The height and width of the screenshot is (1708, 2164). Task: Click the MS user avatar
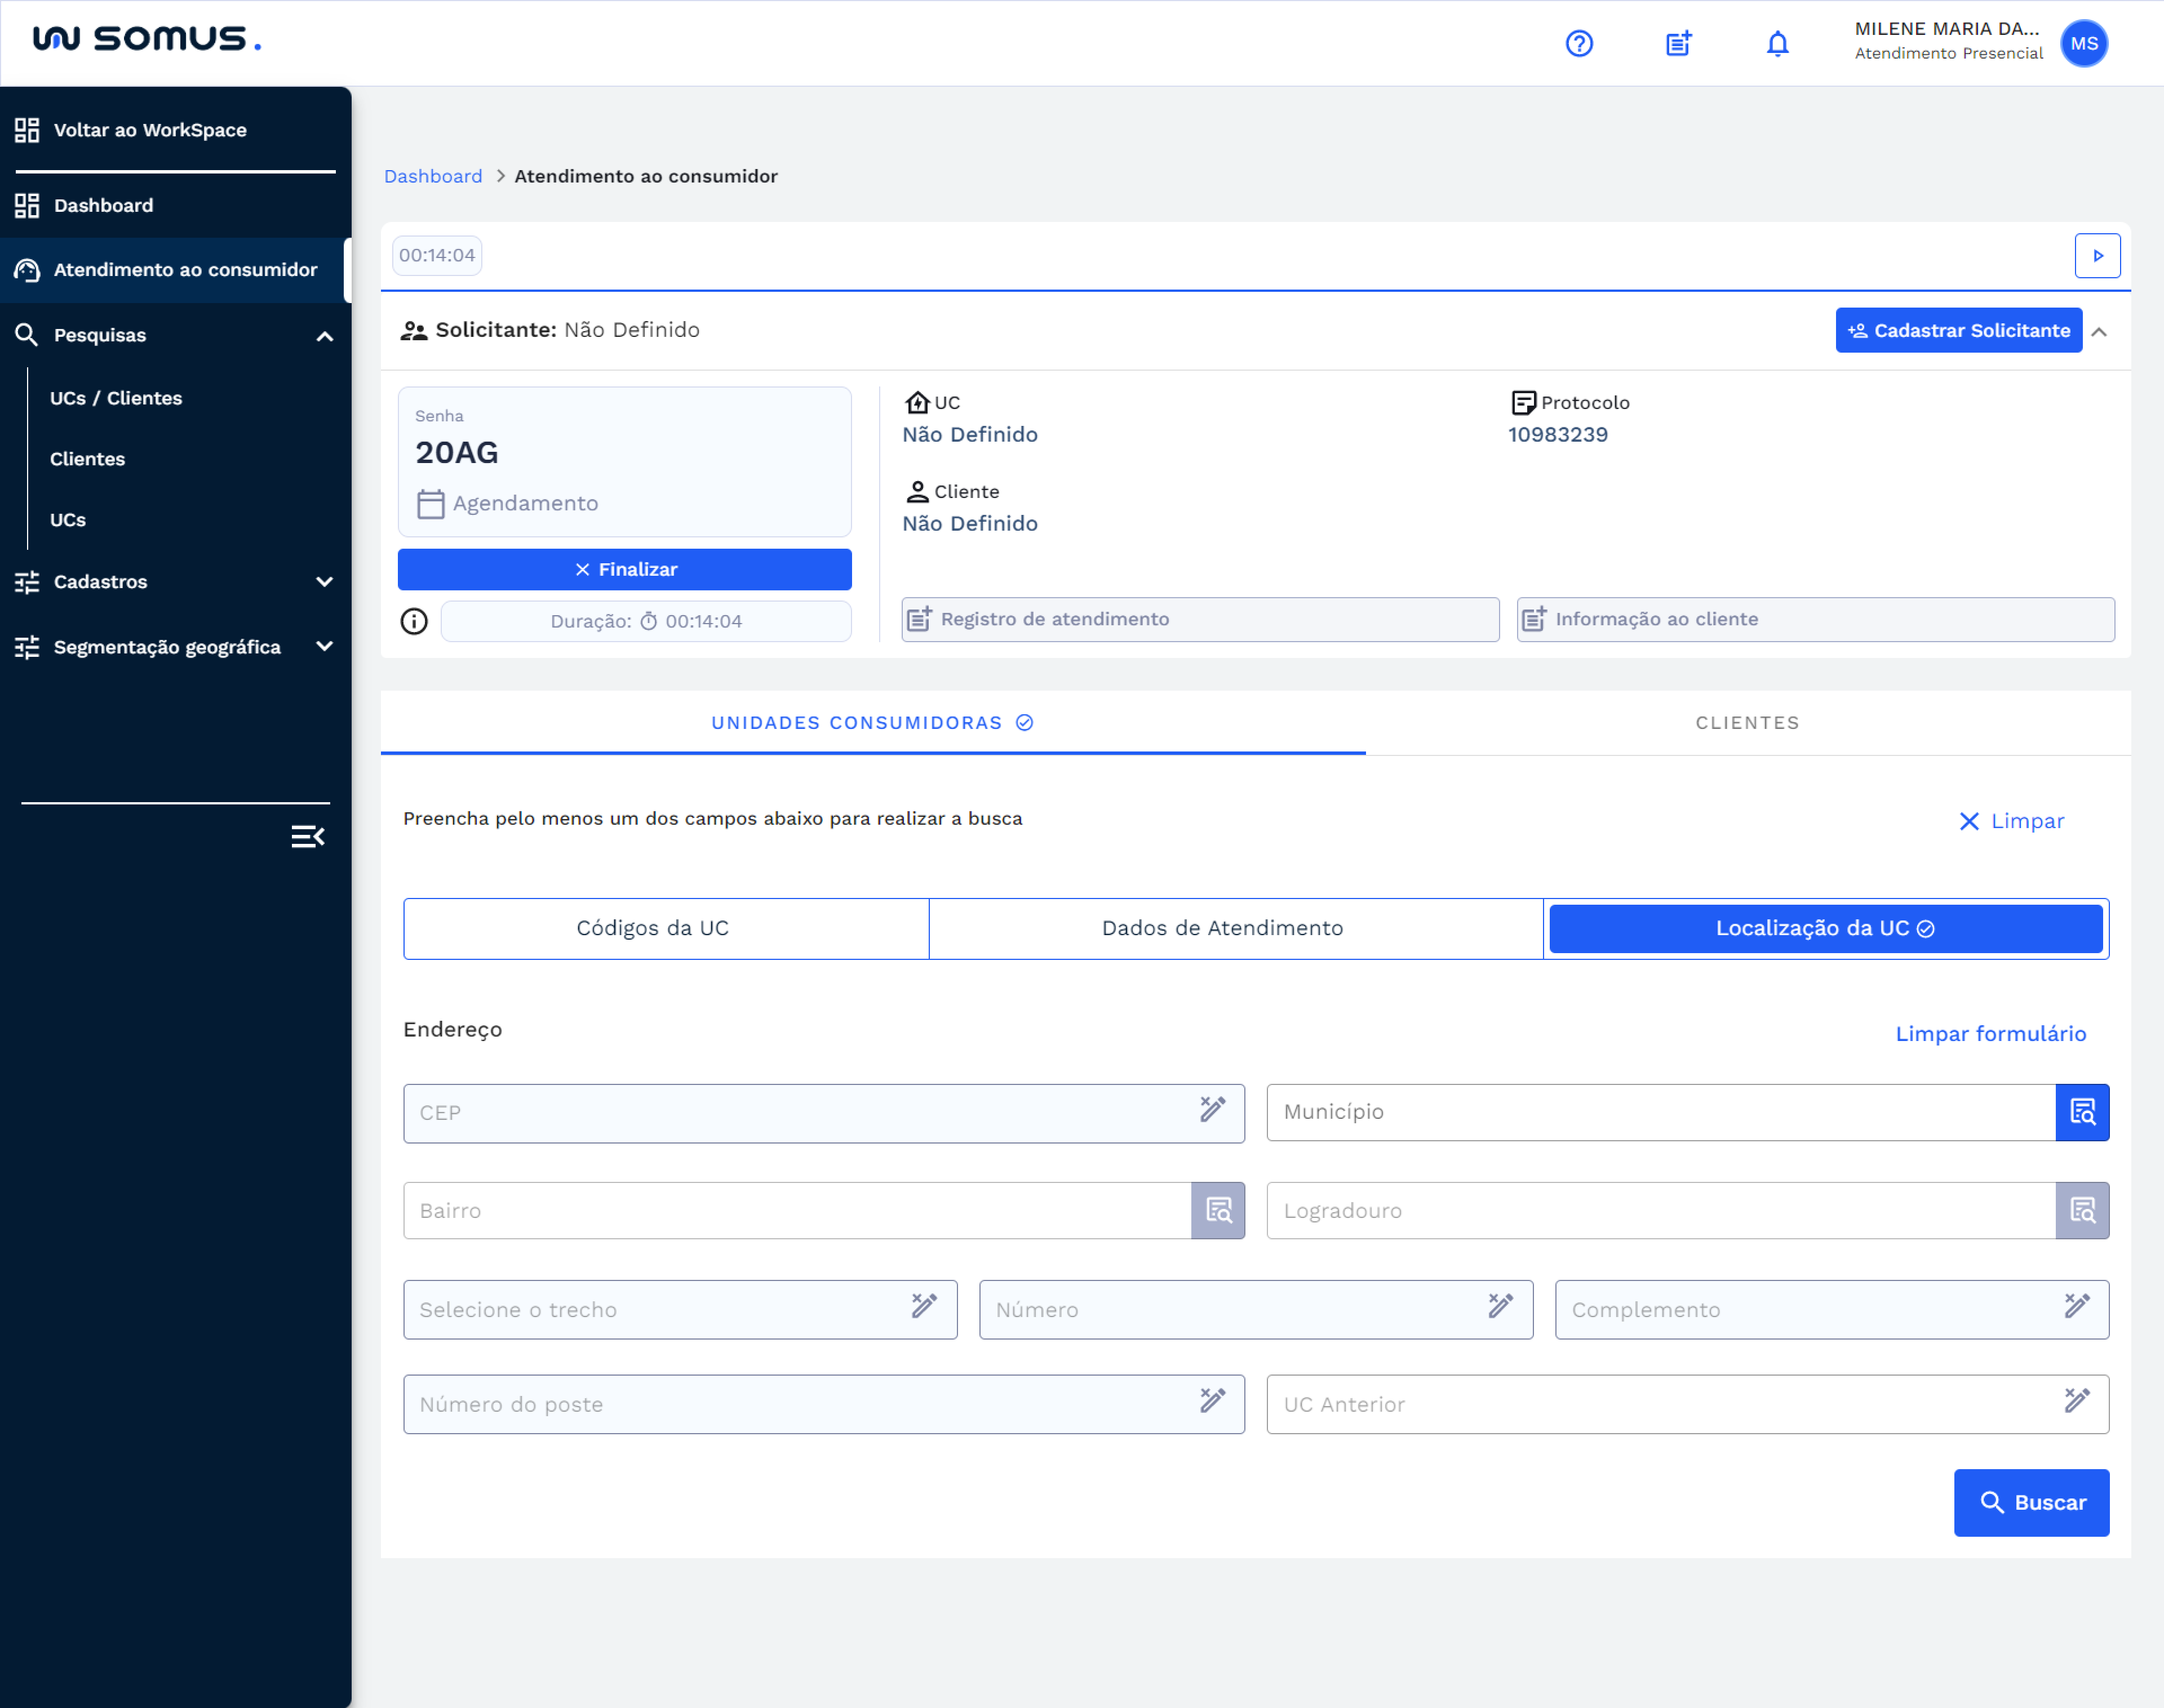2084,43
